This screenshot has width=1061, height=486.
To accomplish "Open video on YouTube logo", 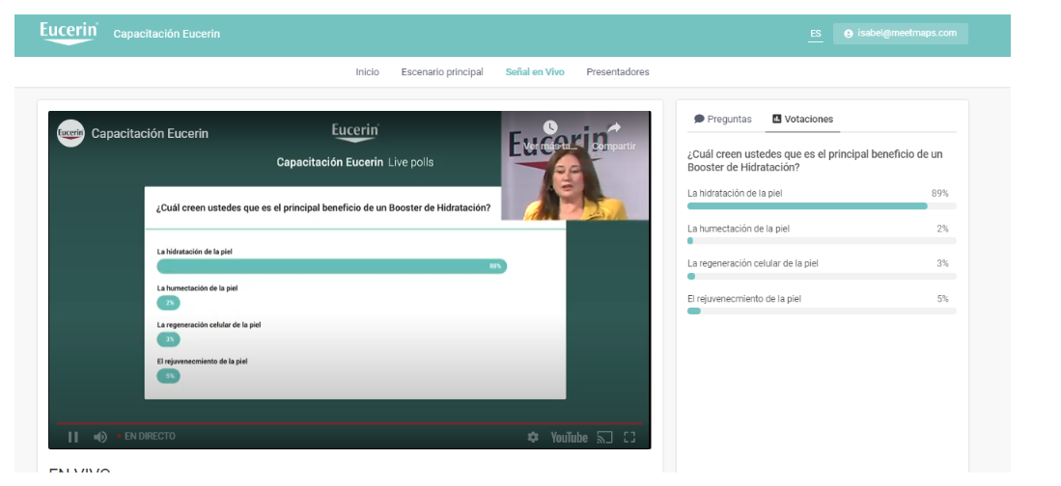I will pyautogui.click(x=569, y=438).
